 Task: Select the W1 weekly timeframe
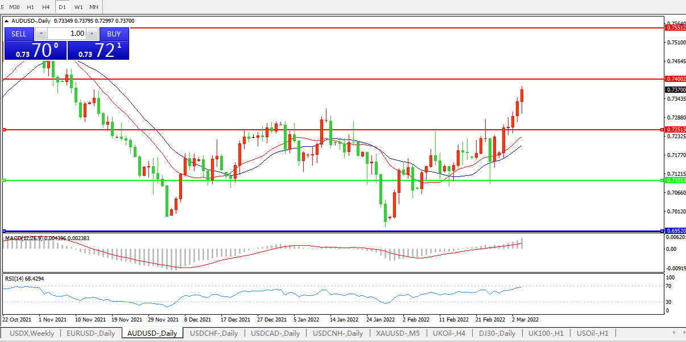[78, 7]
